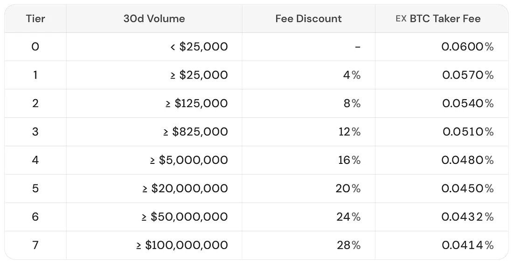Select the 0.0600% taker fee value
This screenshot has width=513, height=264.
pyautogui.click(x=467, y=47)
